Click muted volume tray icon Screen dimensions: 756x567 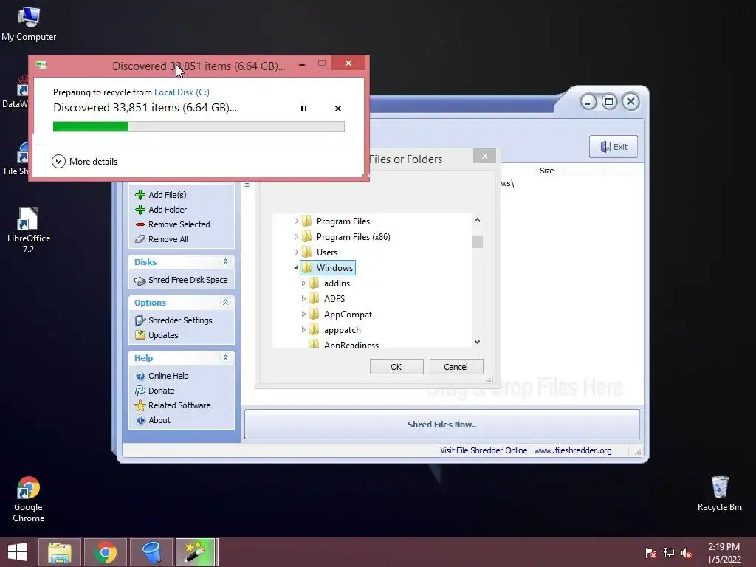687,553
